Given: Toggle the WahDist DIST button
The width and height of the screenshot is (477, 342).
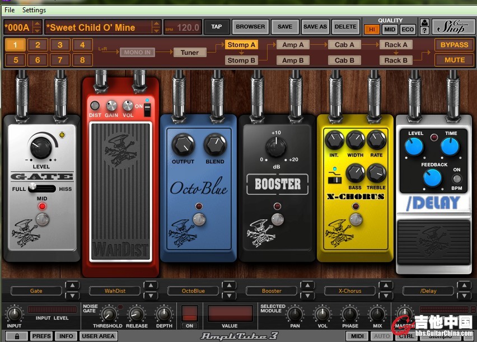Looking at the screenshot, I should [x=95, y=106].
